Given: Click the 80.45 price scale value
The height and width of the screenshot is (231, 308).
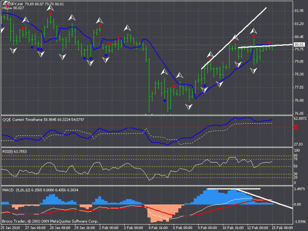Looking at the screenshot, I should point(299,37).
